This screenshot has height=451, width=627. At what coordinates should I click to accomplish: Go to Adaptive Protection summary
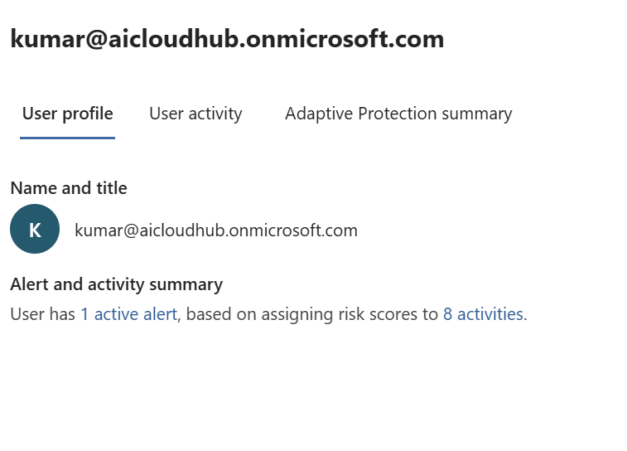pos(398,114)
